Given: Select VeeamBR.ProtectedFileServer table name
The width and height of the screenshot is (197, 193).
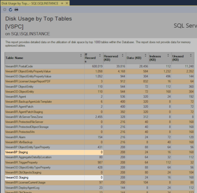Looking at the screenshot, I should tap(24, 122).
